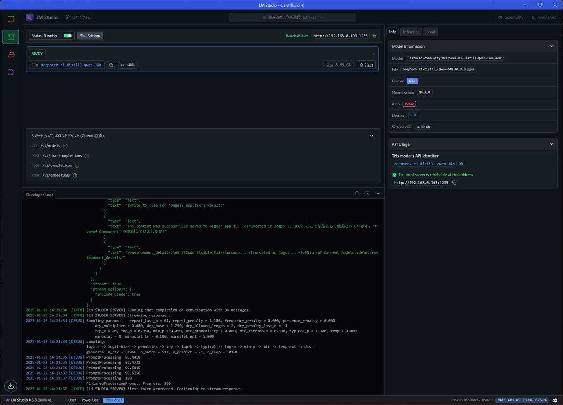Copy the loaded model name deepseek-r1-distill-qwen-14b
563x405 pixels.
click(x=111, y=65)
